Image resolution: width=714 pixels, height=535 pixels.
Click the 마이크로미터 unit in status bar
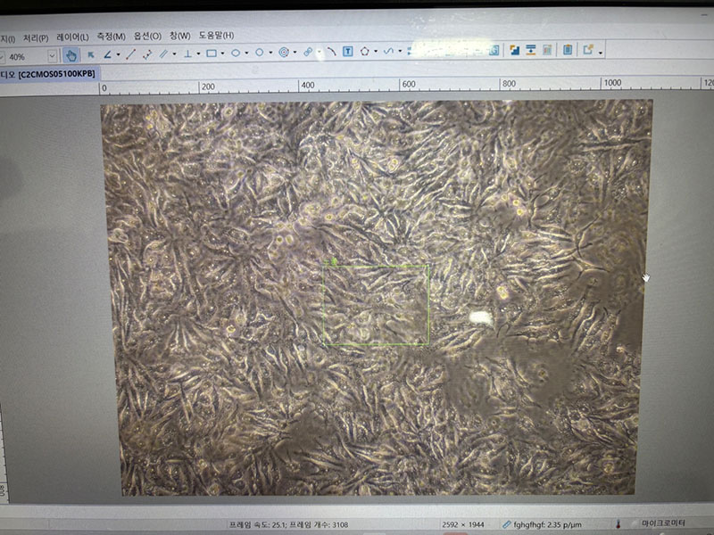663,523
